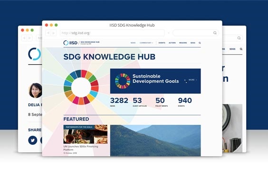
Task: Click the IISD SDG Knowledge Hub window title
Action: click(132, 25)
